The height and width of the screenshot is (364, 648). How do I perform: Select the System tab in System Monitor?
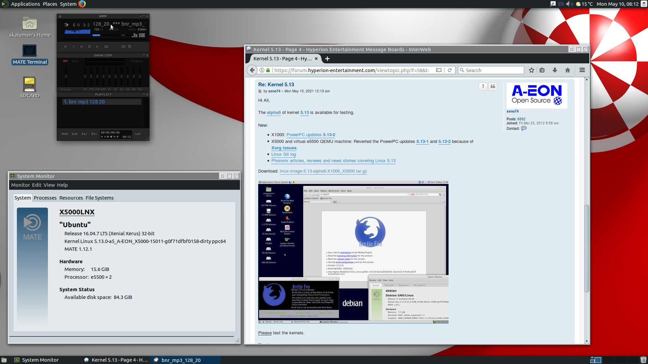(x=23, y=198)
